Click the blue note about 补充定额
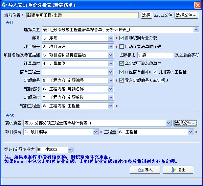 pos(91,159)
